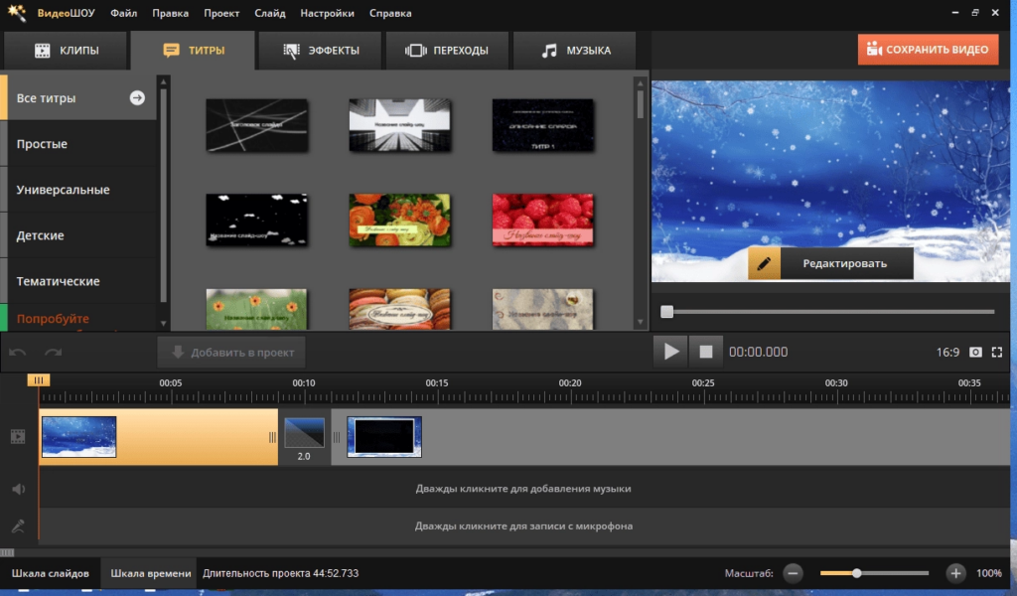Click the Undo arrow icon

pyautogui.click(x=18, y=353)
